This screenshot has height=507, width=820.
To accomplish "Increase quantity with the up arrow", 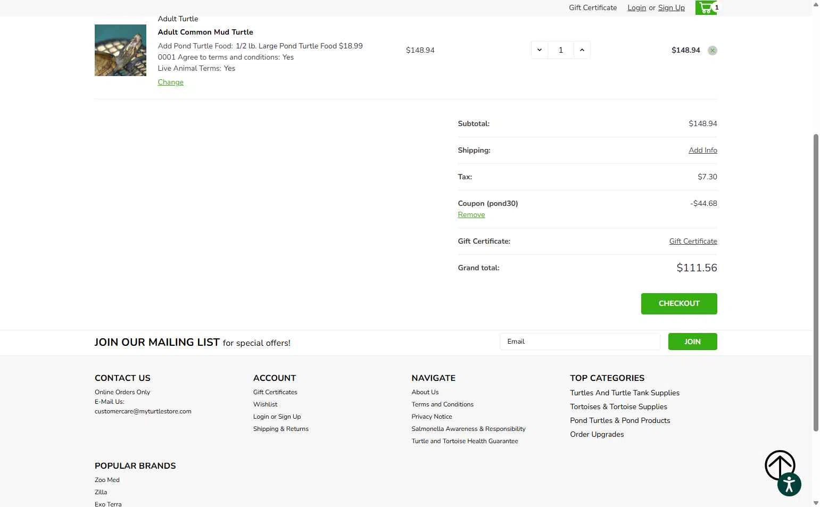I will (x=582, y=50).
